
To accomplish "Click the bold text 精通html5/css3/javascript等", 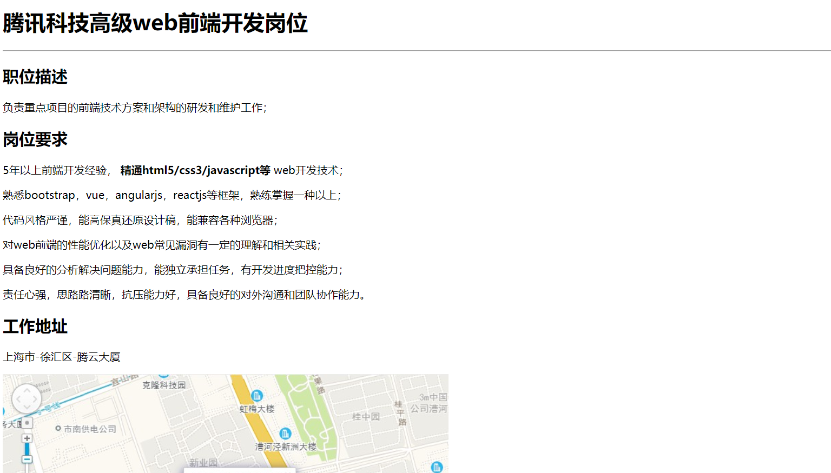I will pyautogui.click(x=195, y=170).
